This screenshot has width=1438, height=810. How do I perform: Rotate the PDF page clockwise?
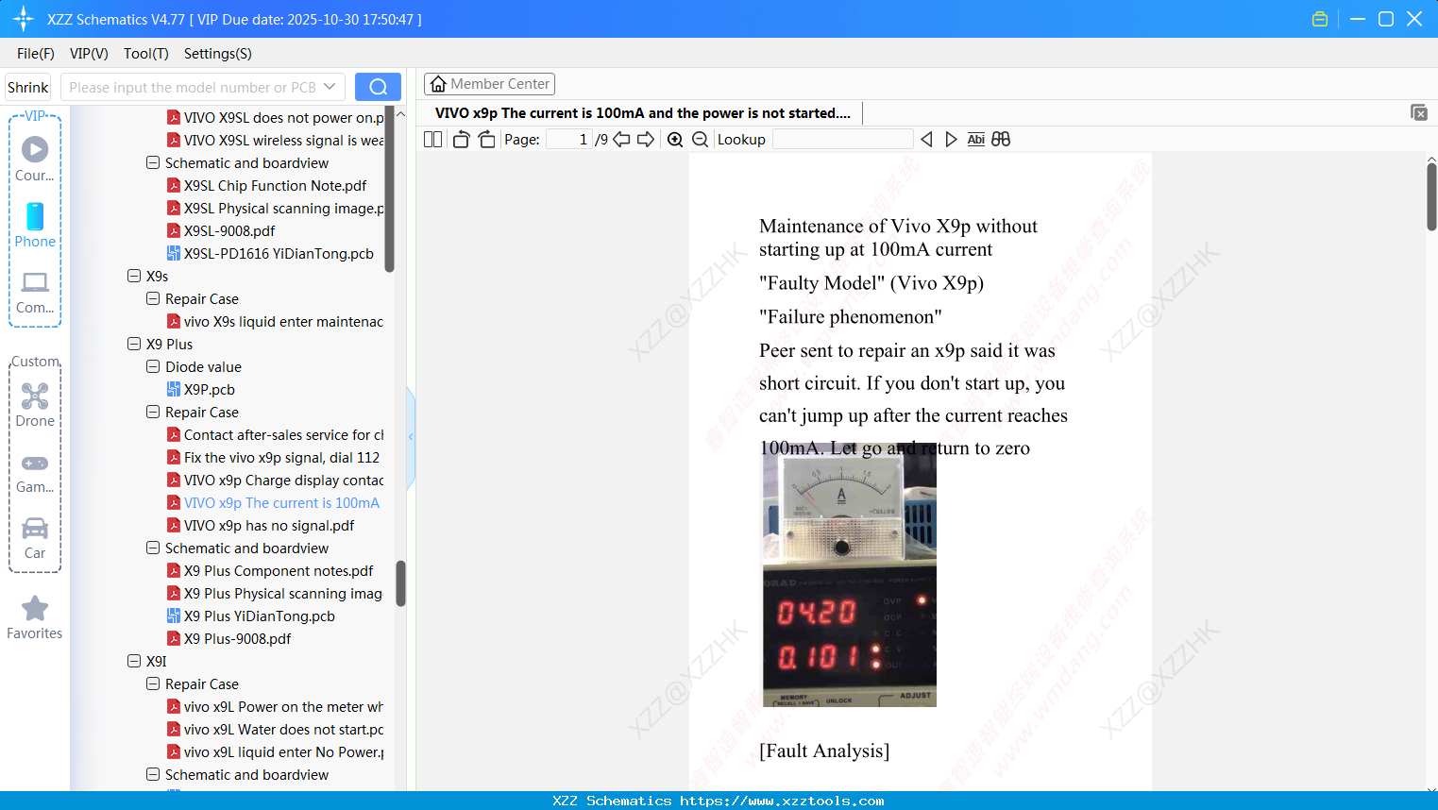point(485,138)
